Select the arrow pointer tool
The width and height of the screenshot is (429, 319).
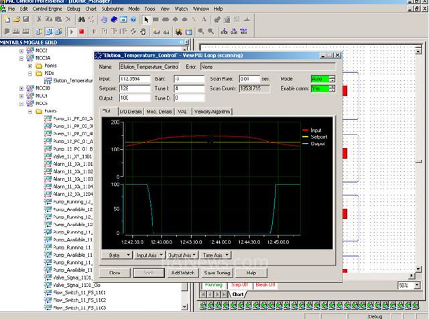[x=146, y=20]
